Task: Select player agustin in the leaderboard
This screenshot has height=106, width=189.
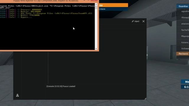Action: point(183,11)
